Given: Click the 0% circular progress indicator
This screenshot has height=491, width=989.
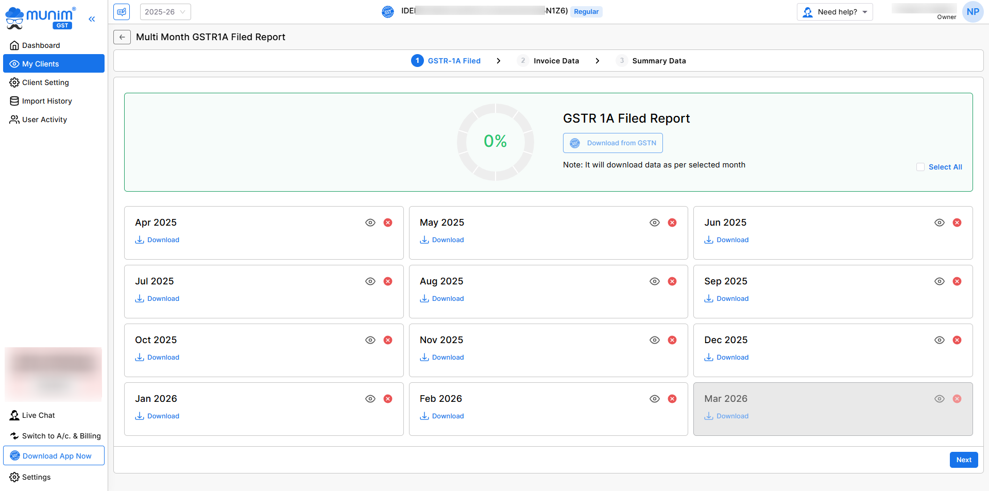Looking at the screenshot, I should tap(495, 142).
